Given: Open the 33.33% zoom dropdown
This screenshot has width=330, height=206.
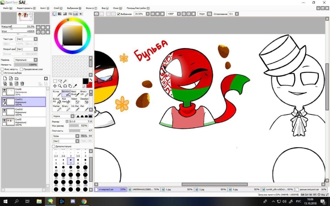Looking at the screenshot, I should click(148, 14).
